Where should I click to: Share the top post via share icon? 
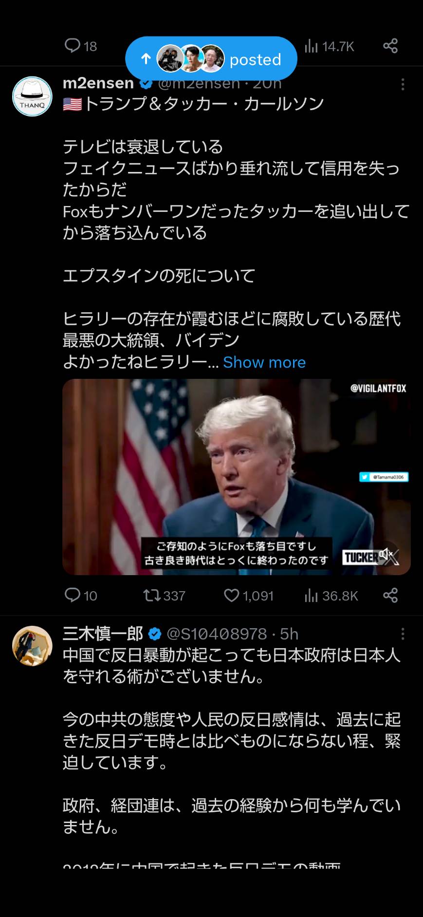pyautogui.click(x=390, y=46)
